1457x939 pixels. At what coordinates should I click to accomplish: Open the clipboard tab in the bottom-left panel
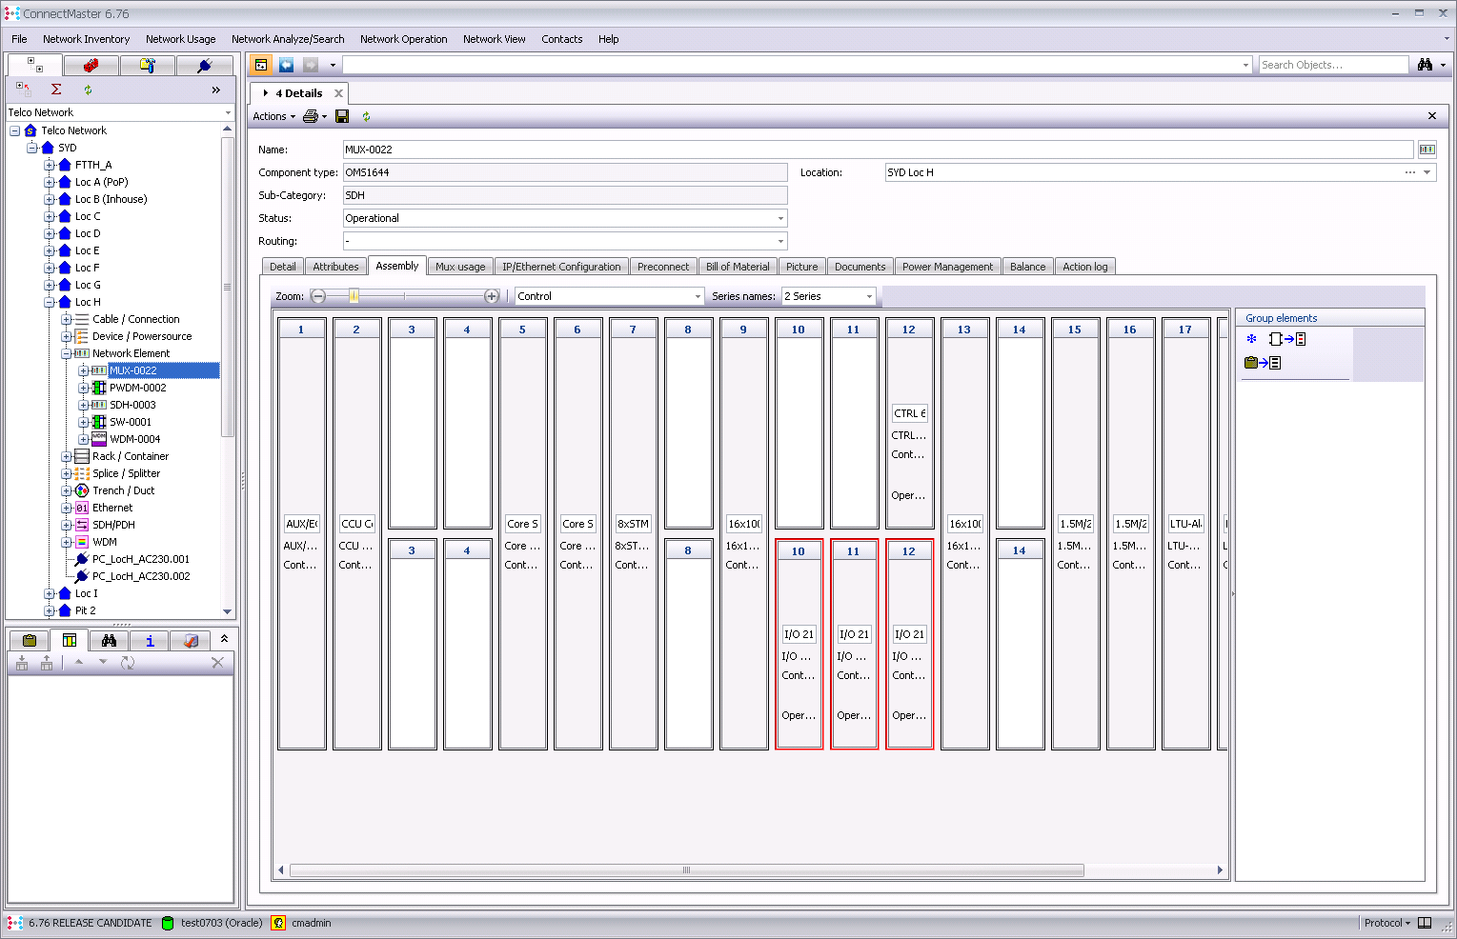(x=30, y=640)
